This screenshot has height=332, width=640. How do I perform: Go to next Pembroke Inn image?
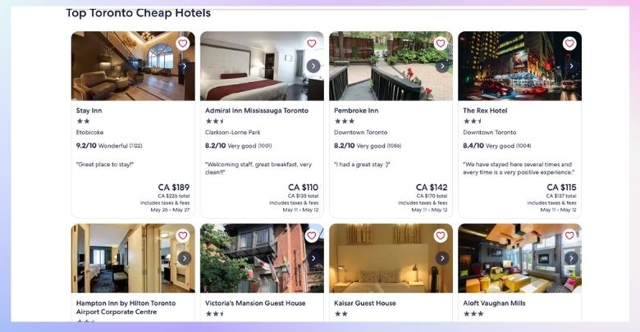442,66
